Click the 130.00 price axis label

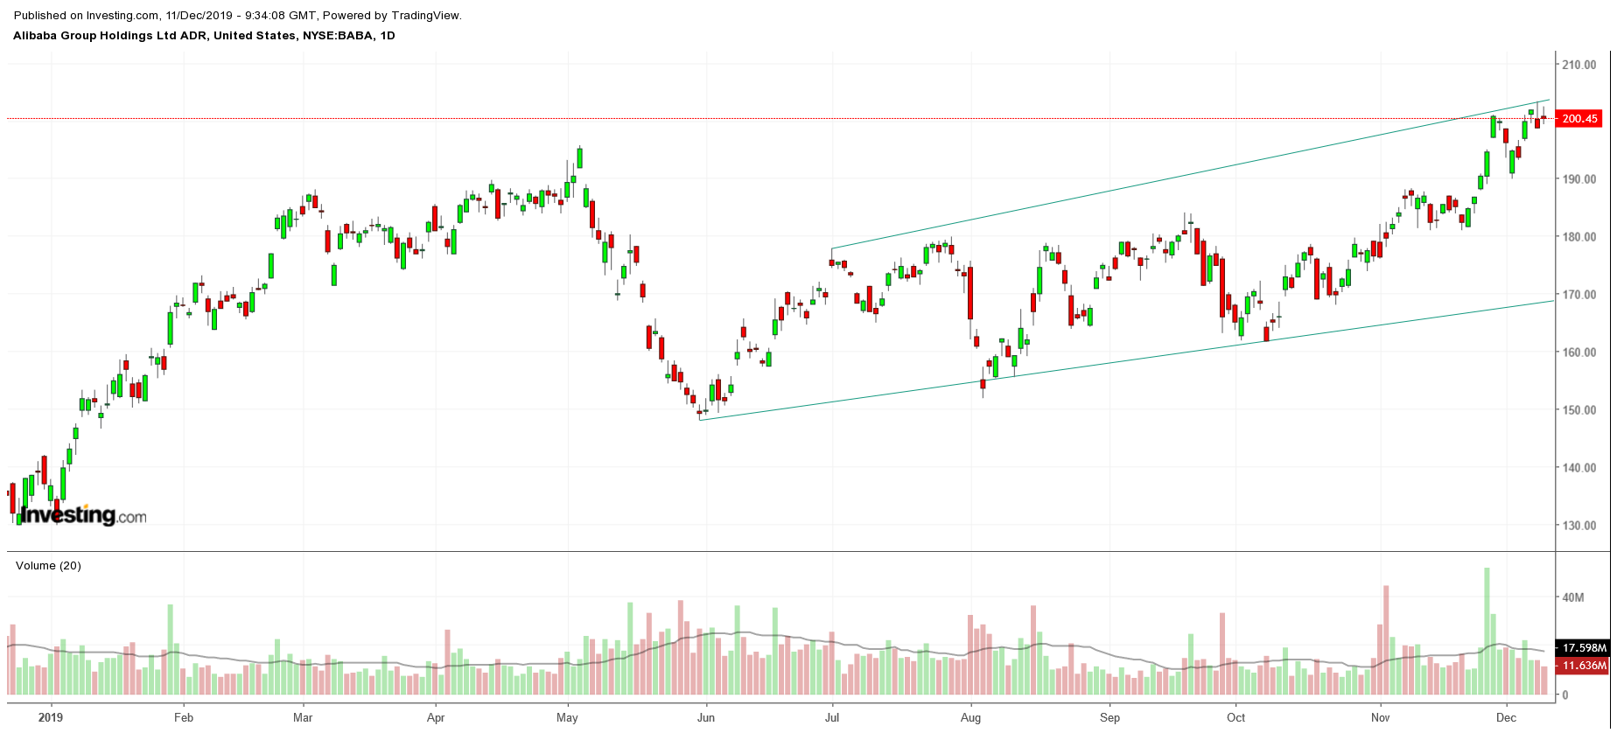1579,526
